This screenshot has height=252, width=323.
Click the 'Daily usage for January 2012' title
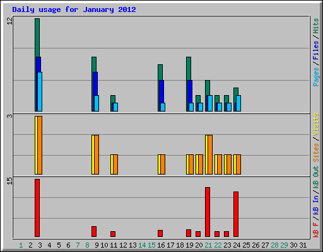click(74, 9)
